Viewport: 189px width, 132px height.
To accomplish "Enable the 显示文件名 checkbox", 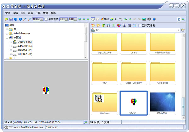I will coord(140,26).
